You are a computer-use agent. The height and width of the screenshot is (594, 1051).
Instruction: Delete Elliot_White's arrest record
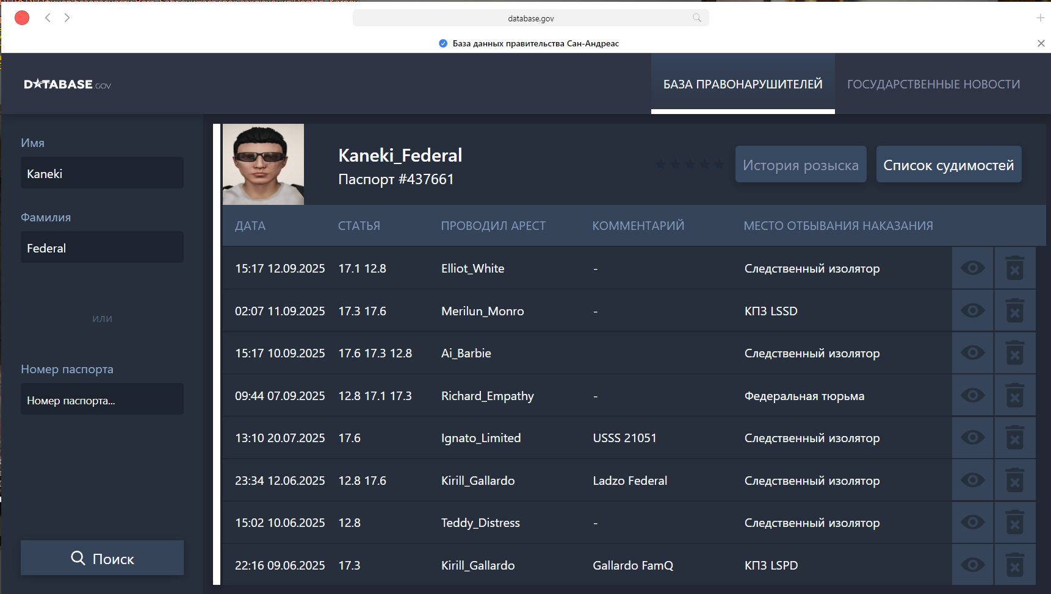[x=1015, y=267]
